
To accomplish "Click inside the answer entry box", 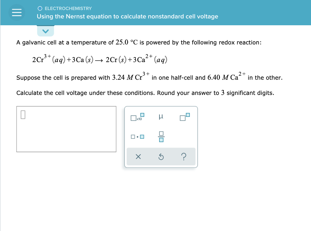I will click(x=66, y=129).
